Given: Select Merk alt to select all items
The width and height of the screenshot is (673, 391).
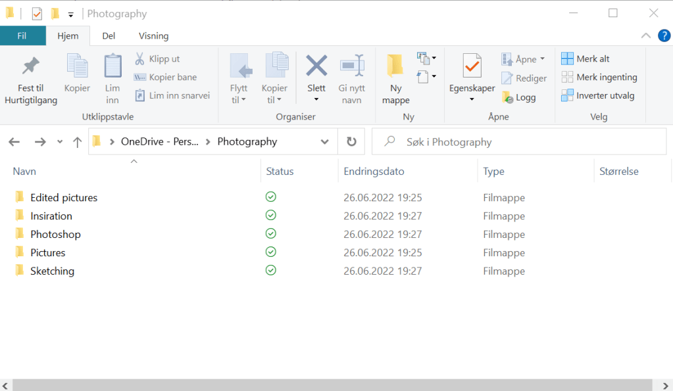Looking at the screenshot, I should [586, 58].
